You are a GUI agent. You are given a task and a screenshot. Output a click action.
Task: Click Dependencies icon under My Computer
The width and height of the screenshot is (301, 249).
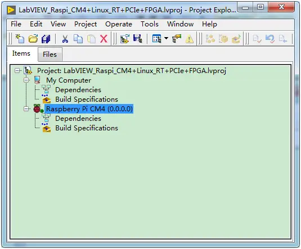click(x=46, y=89)
